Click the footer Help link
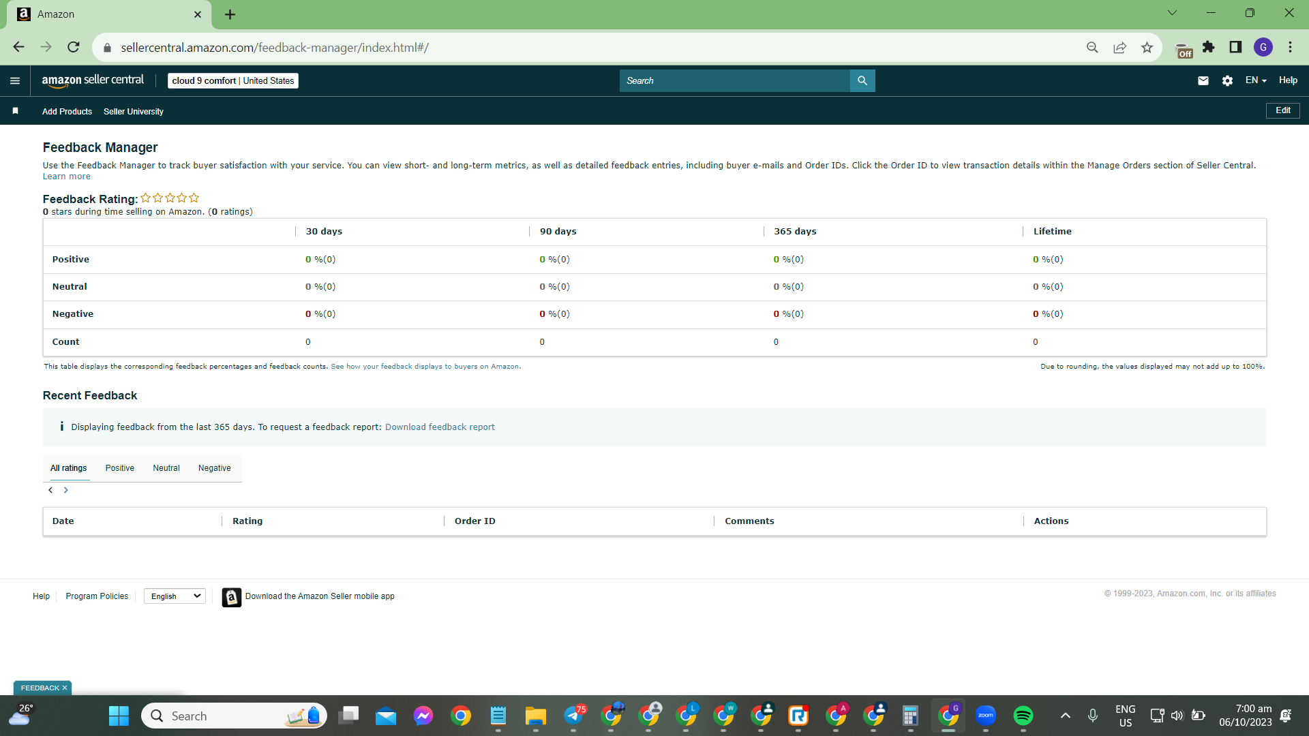The height and width of the screenshot is (736, 1309). pyautogui.click(x=41, y=596)
